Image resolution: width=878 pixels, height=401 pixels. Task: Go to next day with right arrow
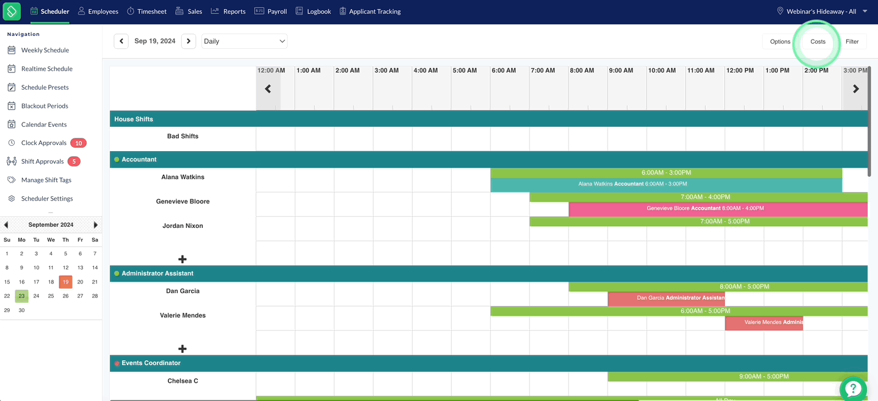point(189,41)
